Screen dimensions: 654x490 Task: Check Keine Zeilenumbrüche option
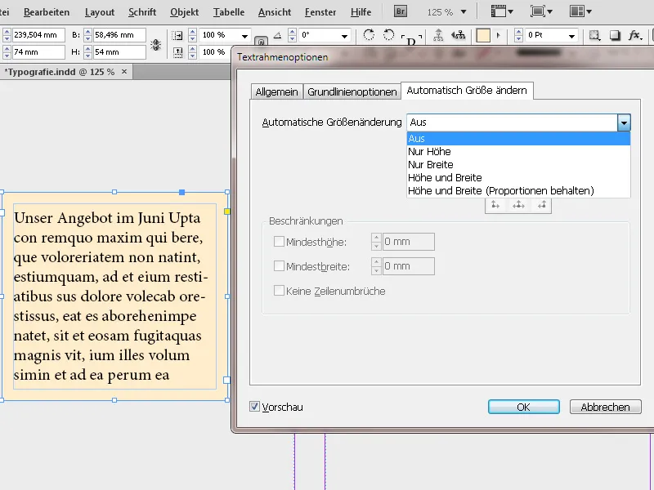pos(279,291)
